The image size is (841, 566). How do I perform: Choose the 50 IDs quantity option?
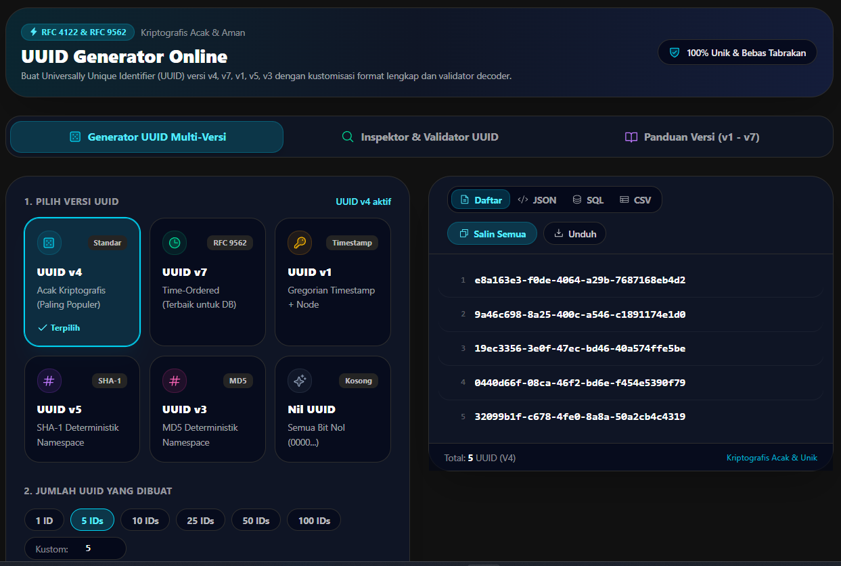tap(256, 520)
